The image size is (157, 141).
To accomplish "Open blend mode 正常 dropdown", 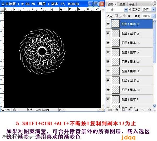I will (x=117, y=10).
